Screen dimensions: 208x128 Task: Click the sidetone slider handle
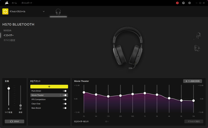click(x=21, y=106)
